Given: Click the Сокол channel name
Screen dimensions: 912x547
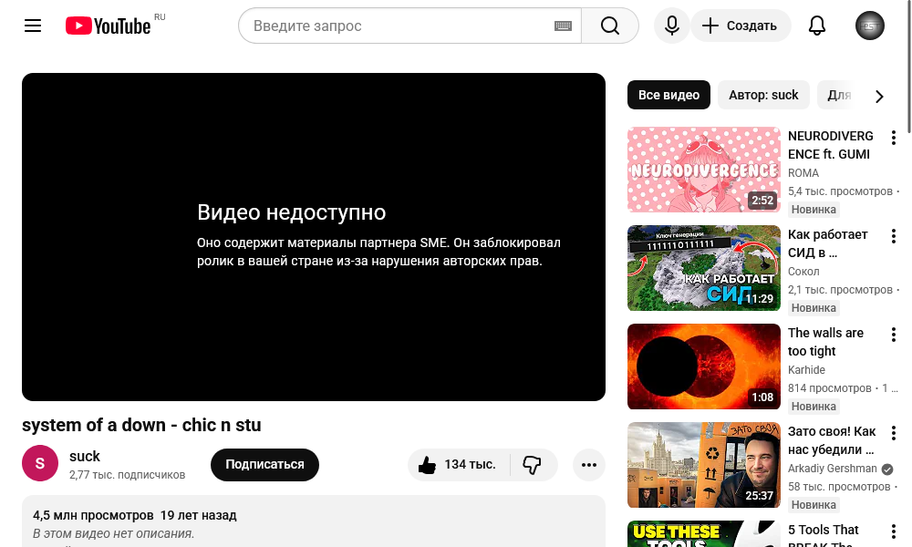Looking at the screenshot, I should pos(803,272).
